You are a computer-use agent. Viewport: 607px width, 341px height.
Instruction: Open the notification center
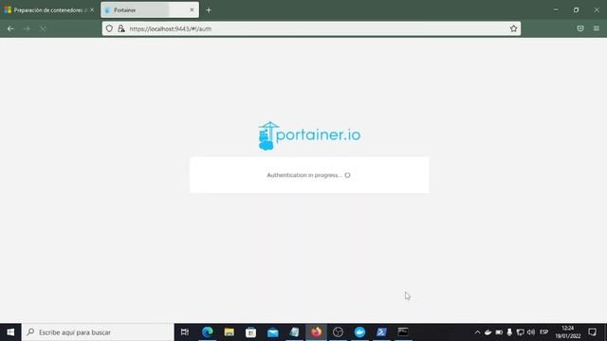tap(592, 332)
